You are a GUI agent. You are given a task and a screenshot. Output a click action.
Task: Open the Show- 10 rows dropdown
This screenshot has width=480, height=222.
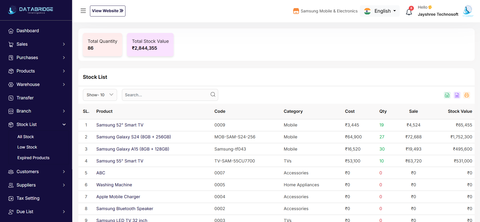click(x=100, y=95)
